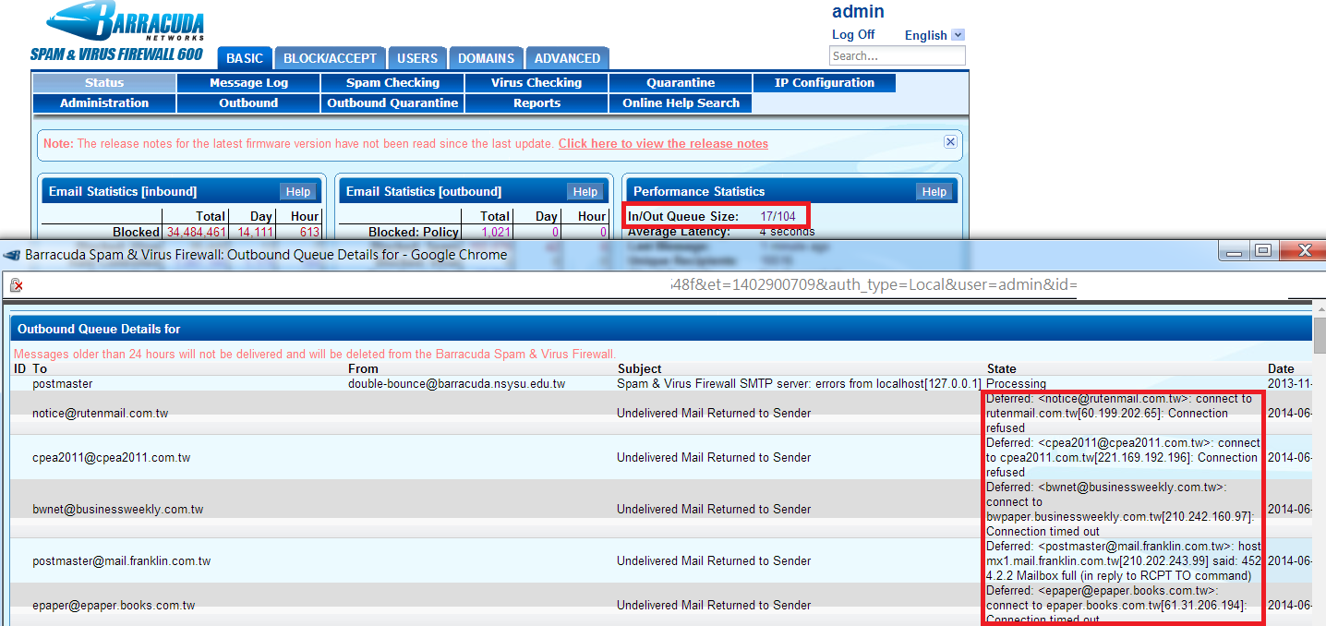Click sender double-bounce@barracuda.nsysu.edu.tw
This screenshot has height=626, width=1326.
[456, 383]
